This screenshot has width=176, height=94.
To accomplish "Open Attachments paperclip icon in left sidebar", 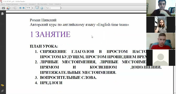I will (2, 91).
